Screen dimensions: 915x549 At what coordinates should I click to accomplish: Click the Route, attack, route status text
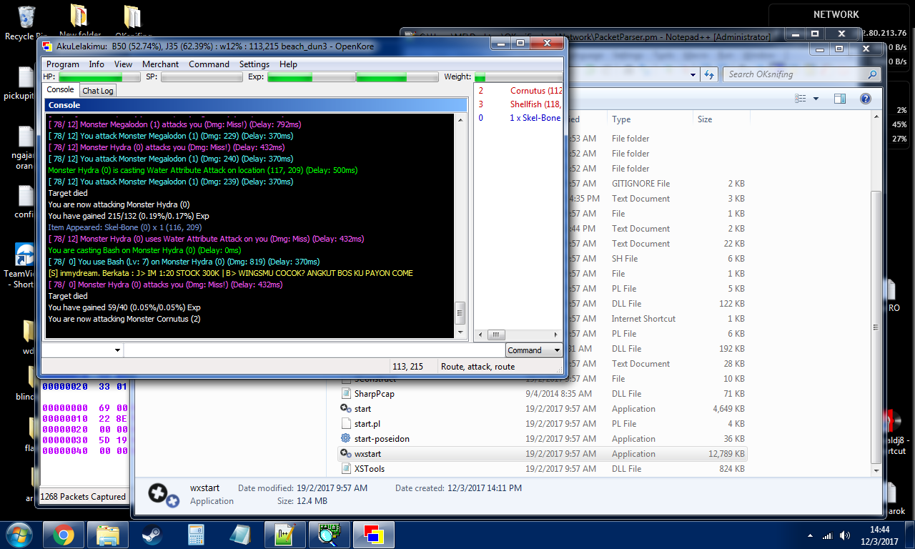point(478,367)
